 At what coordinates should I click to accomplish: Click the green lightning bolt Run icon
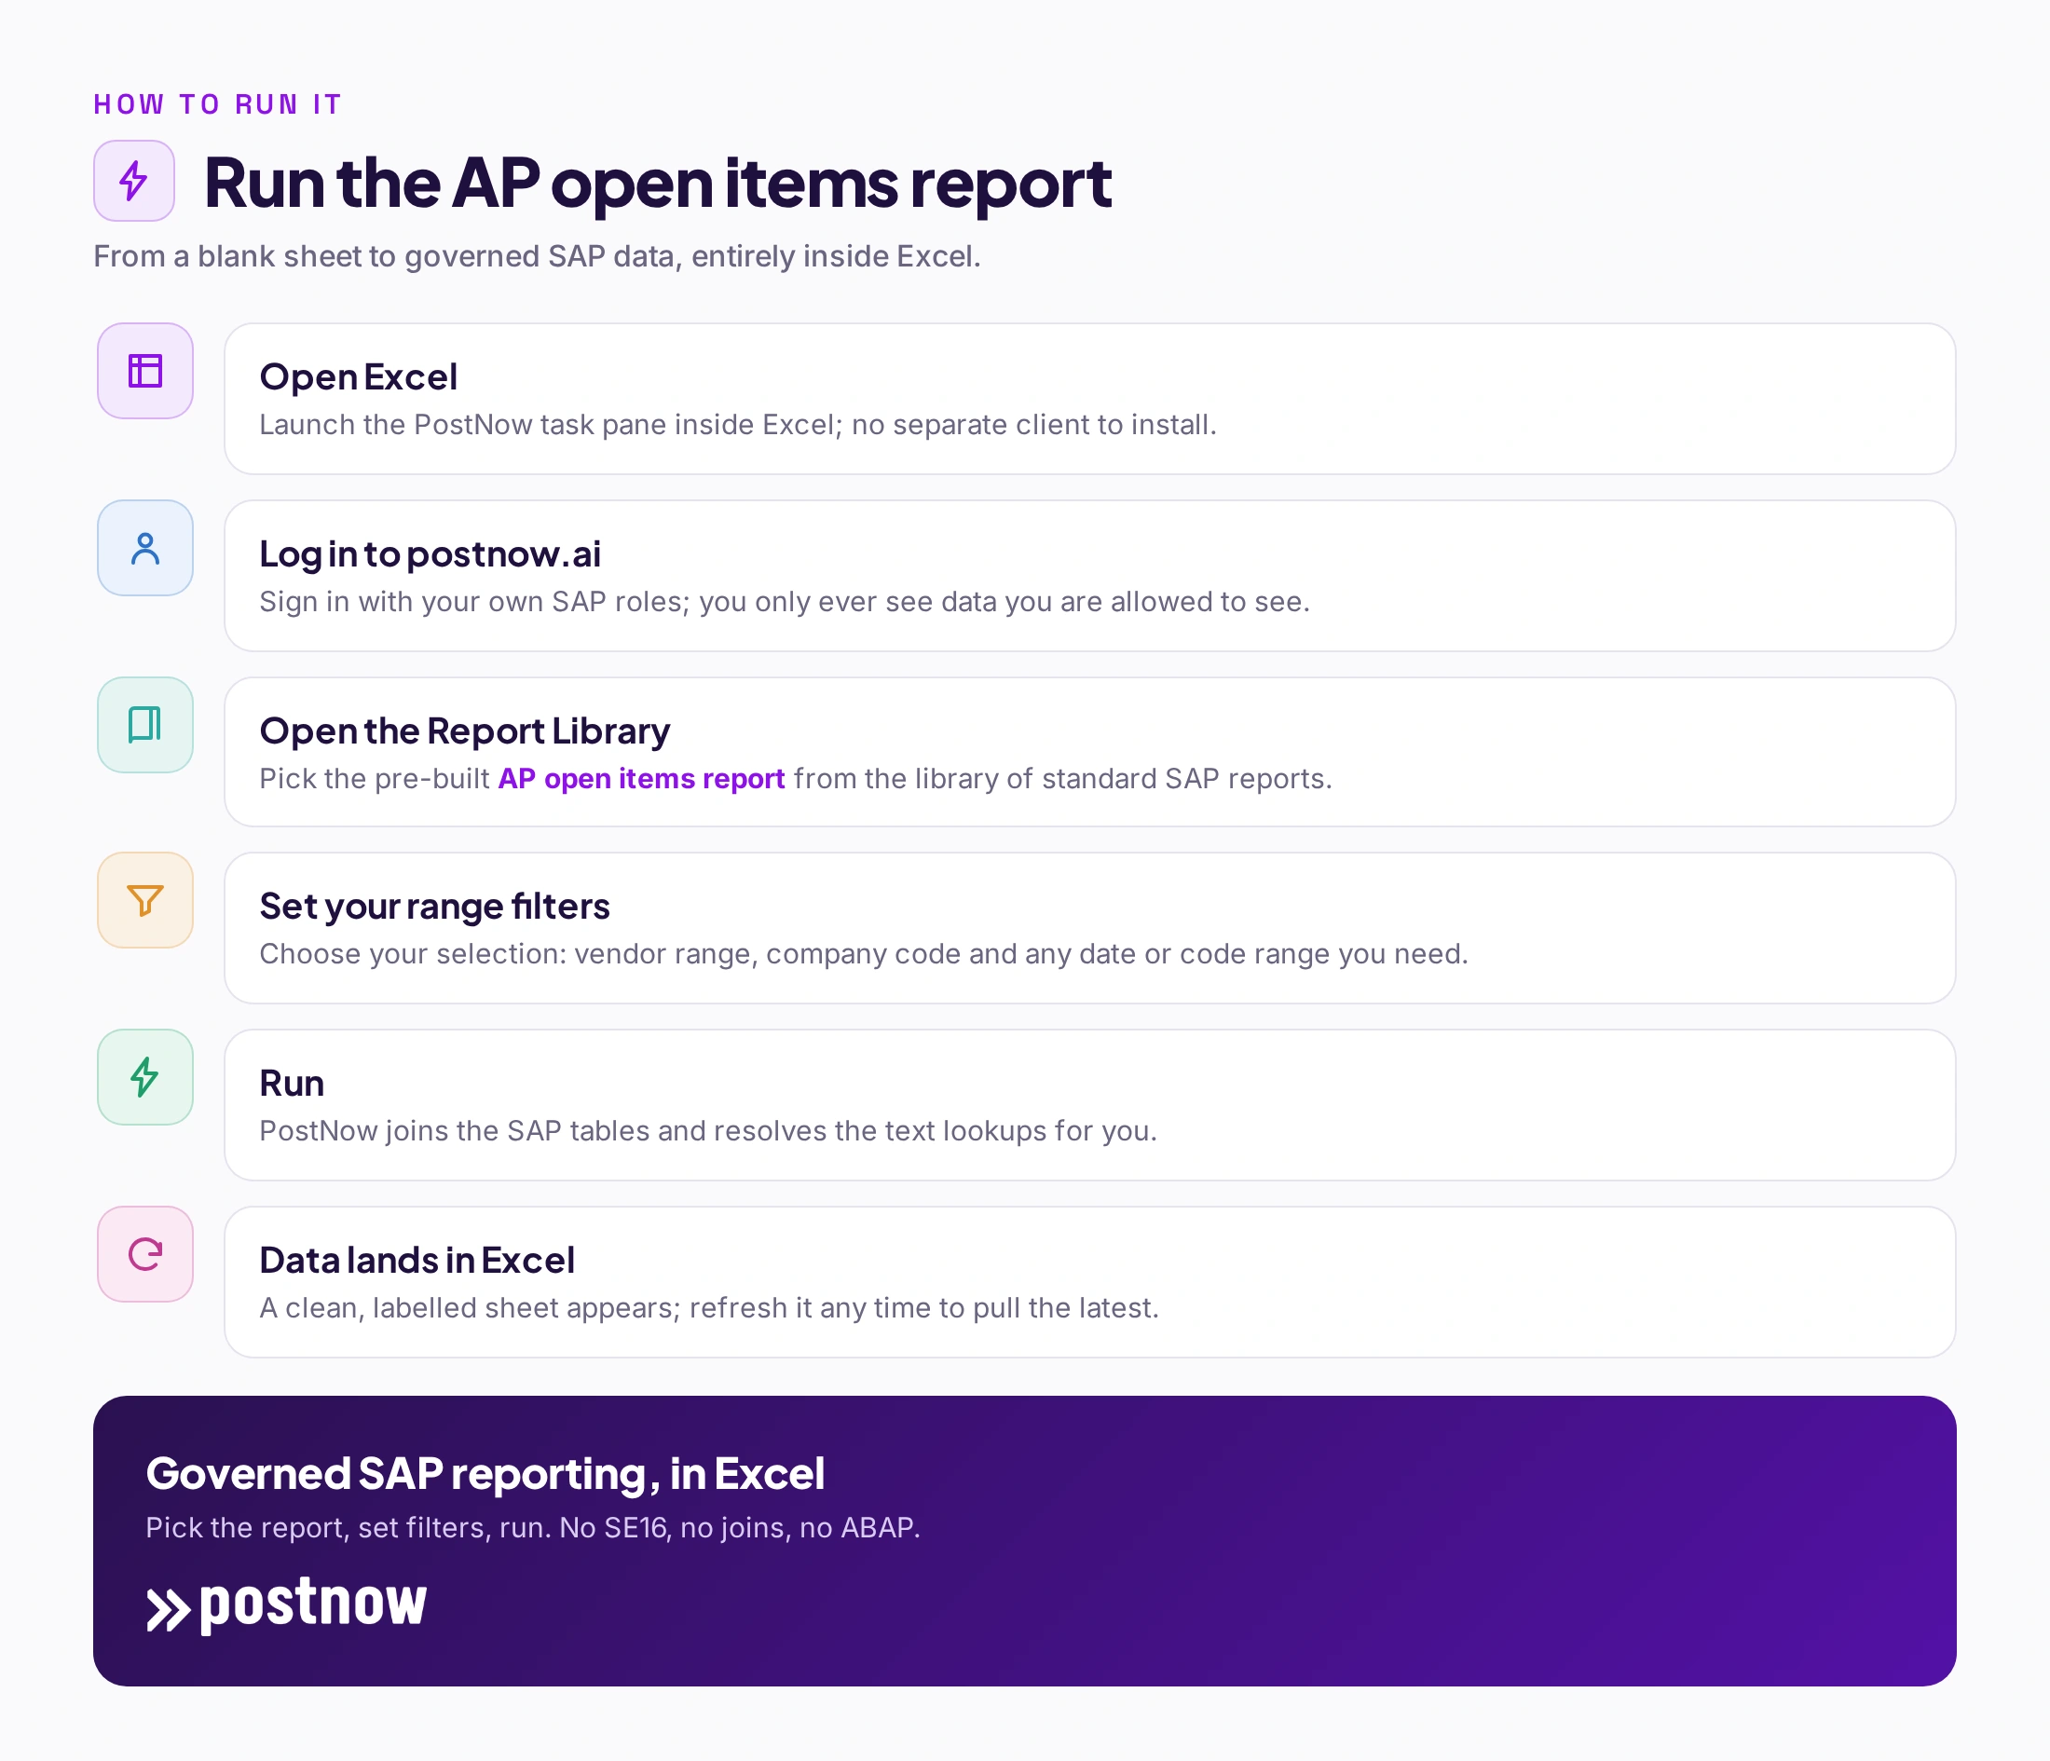point(145,1077)
